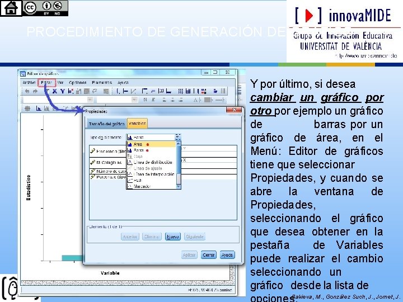This screenshot has width=403, height=302.
Task: Click the bold N formatting icon
Action: (145, 100)
